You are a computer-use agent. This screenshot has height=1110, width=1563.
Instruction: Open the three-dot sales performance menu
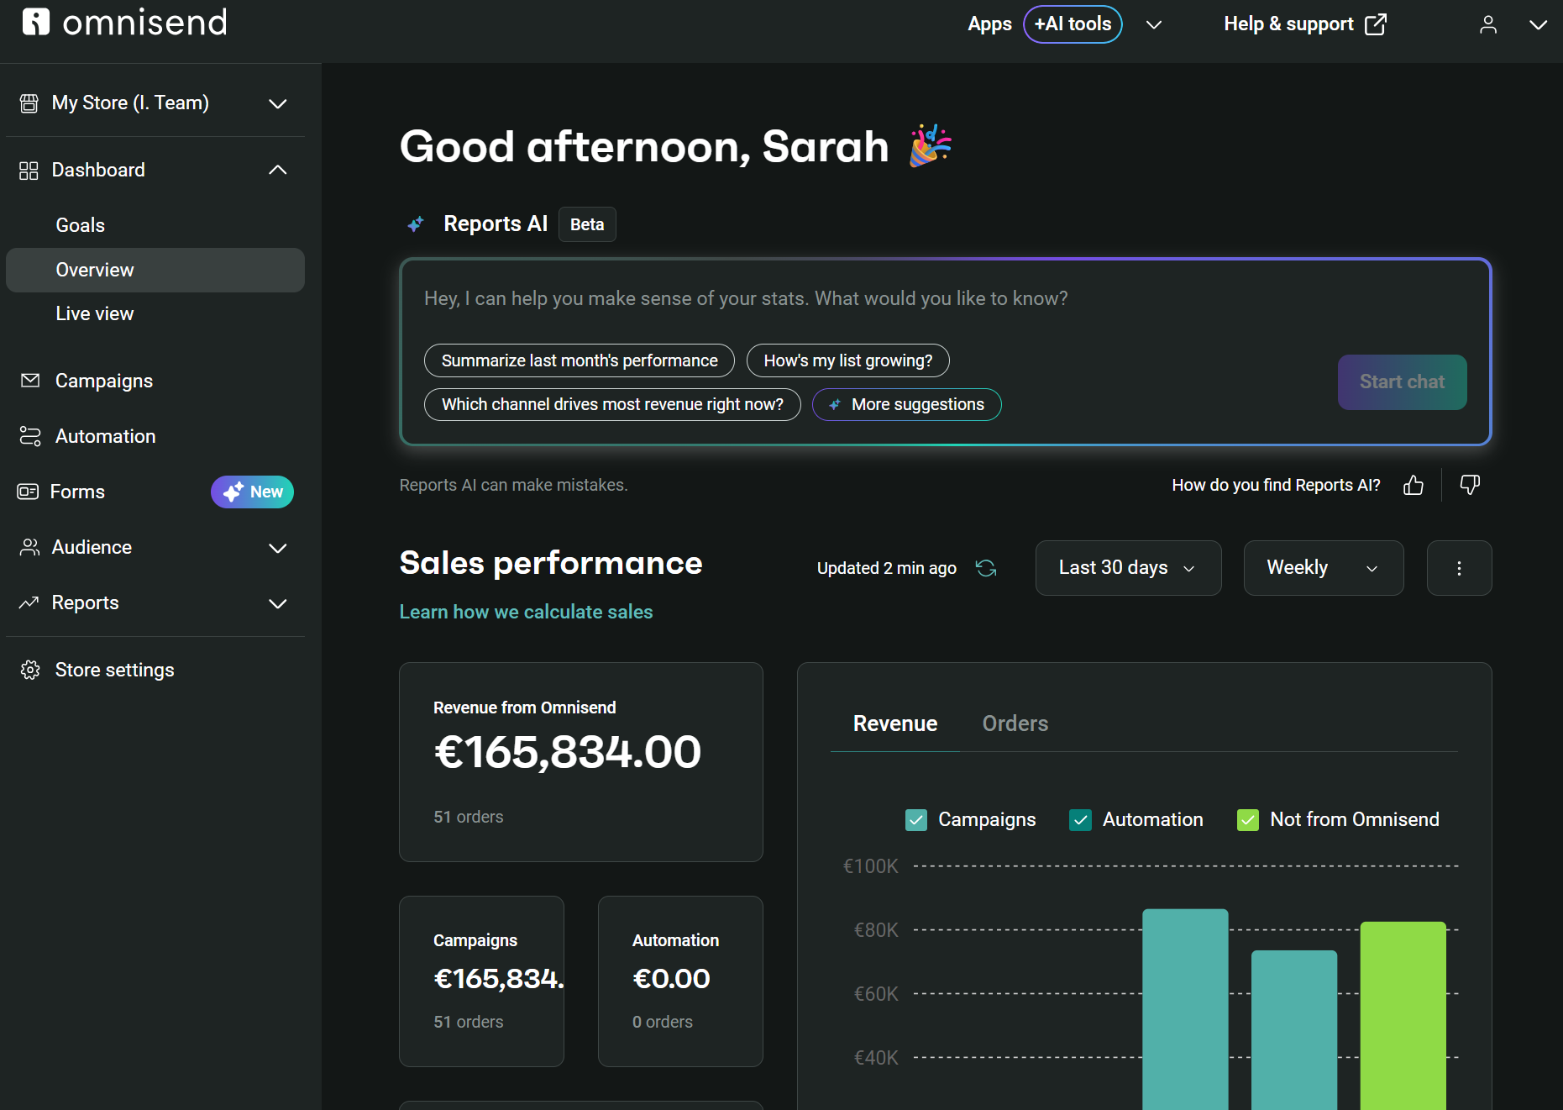tap(1460, 568)
